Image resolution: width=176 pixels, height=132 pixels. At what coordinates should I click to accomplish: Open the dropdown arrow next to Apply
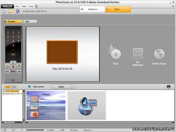(x=73, y=87)
